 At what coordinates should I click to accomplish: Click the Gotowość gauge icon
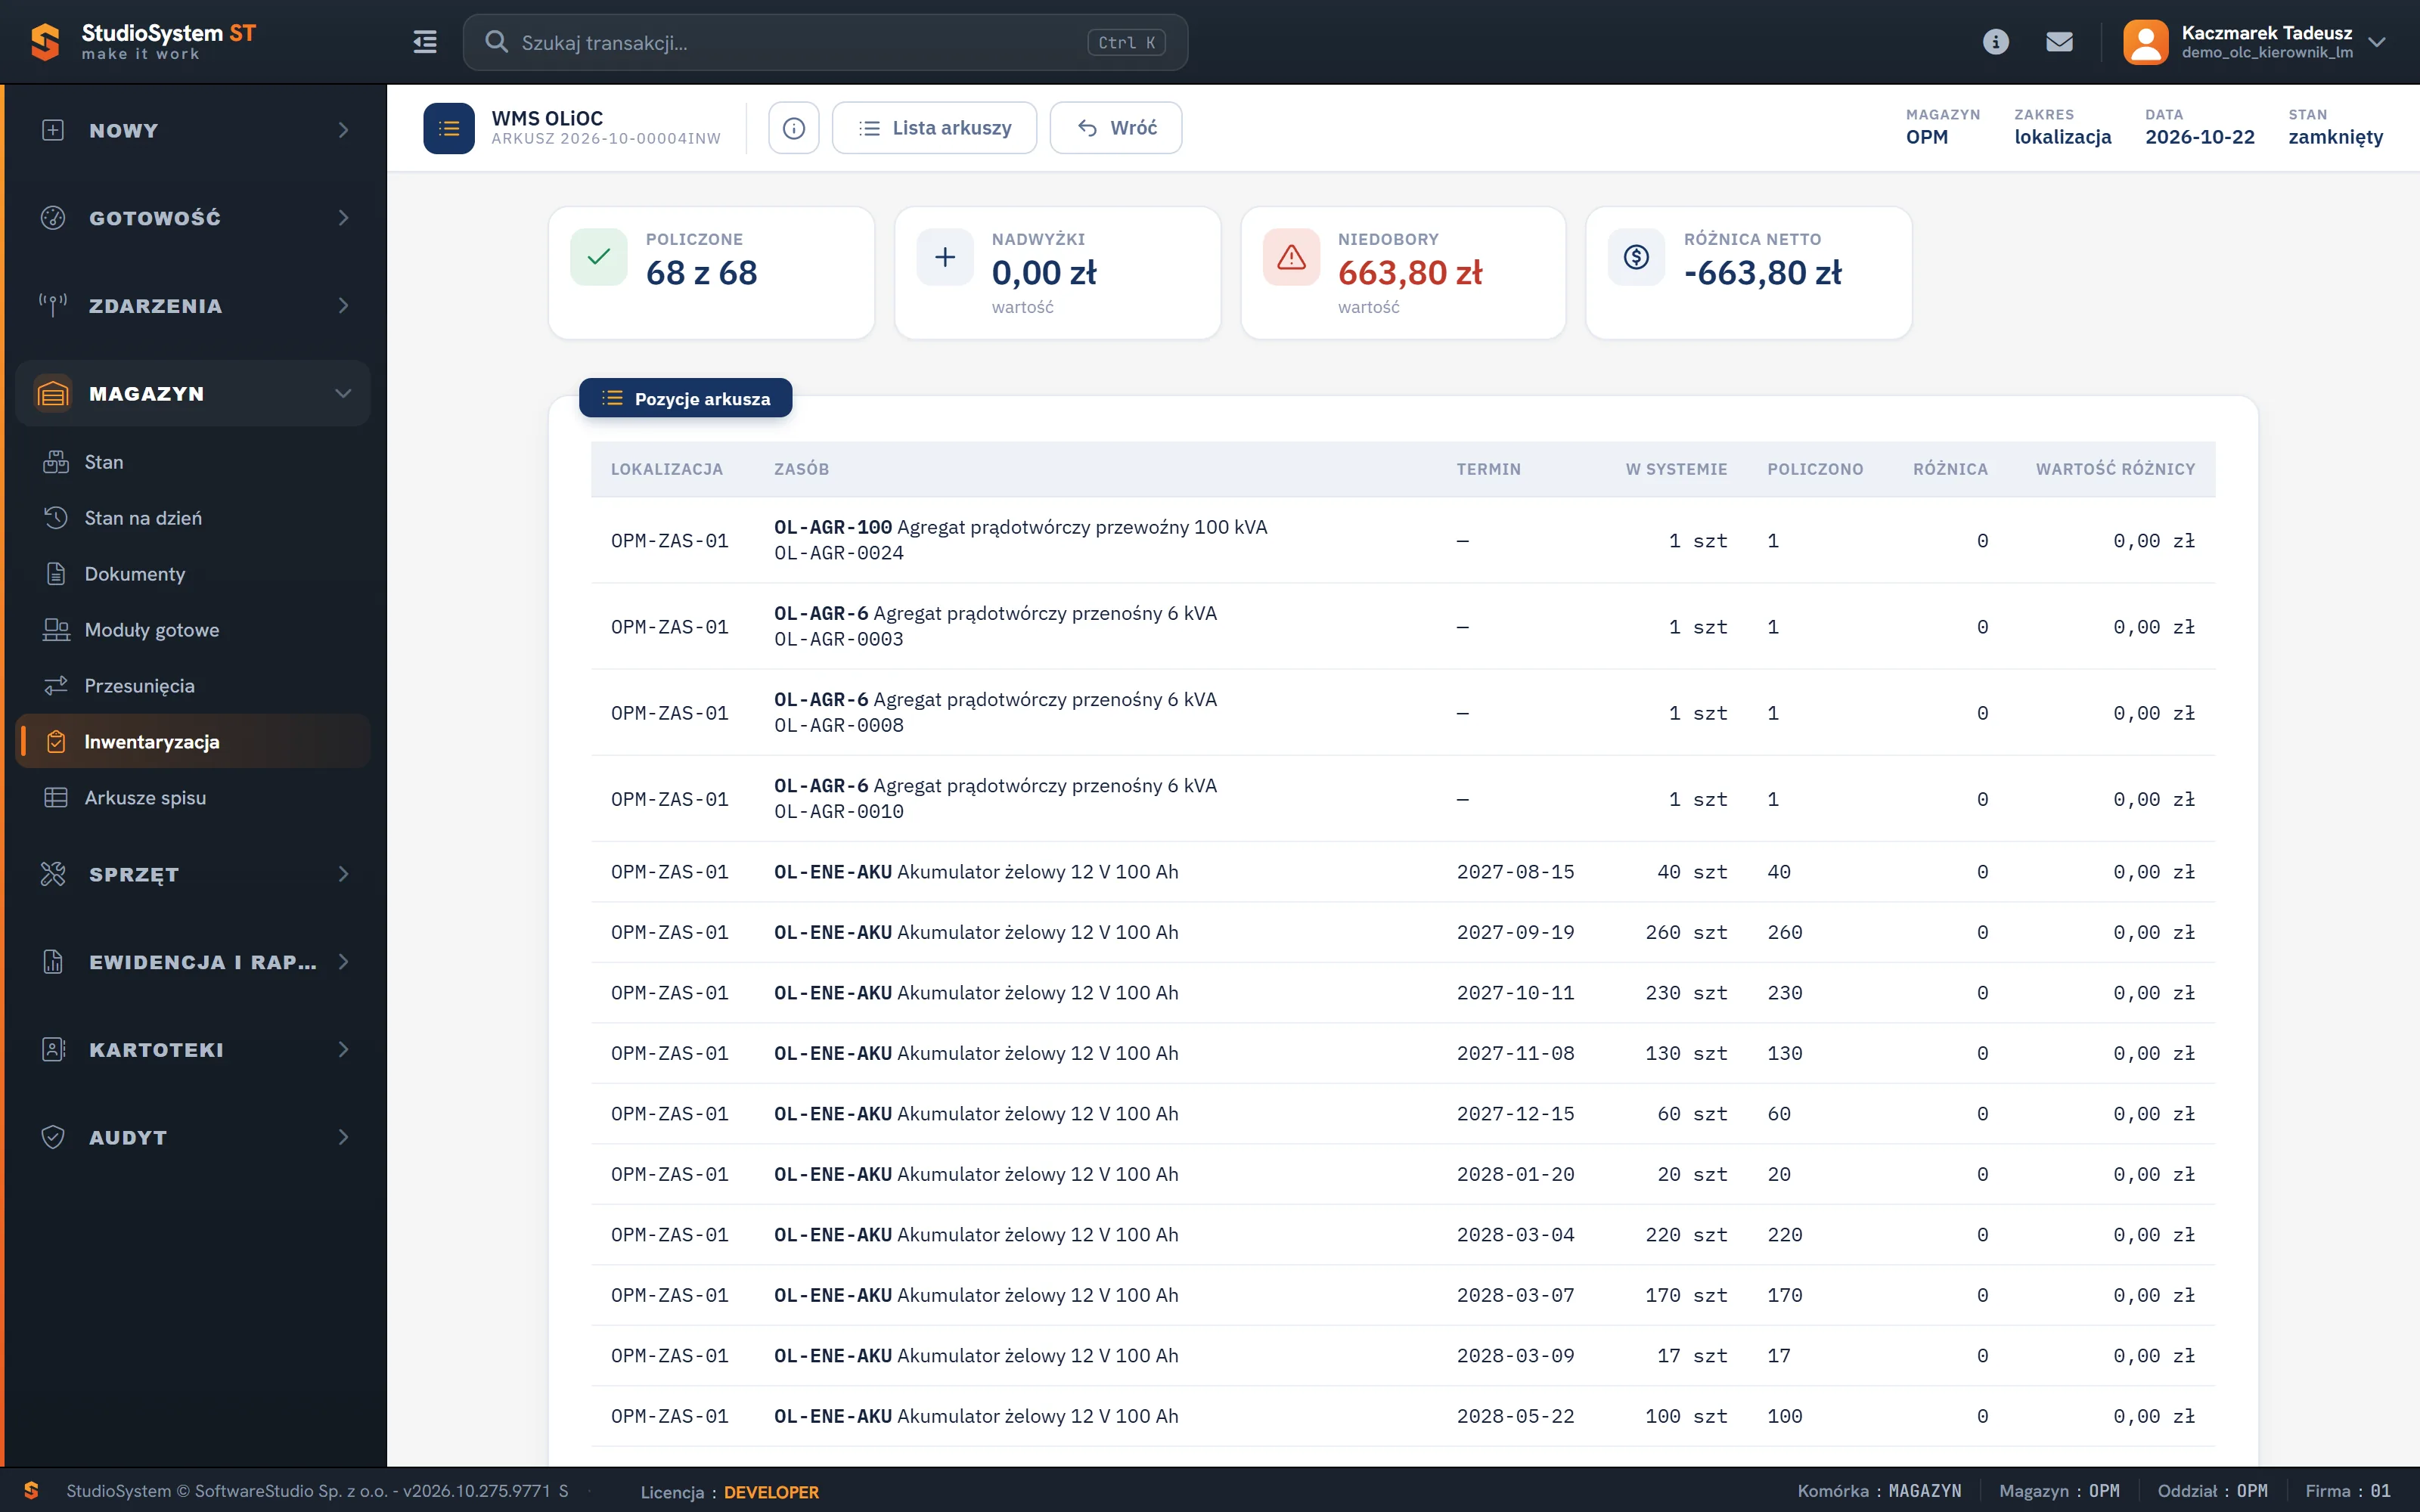click(x=53, y=218)
